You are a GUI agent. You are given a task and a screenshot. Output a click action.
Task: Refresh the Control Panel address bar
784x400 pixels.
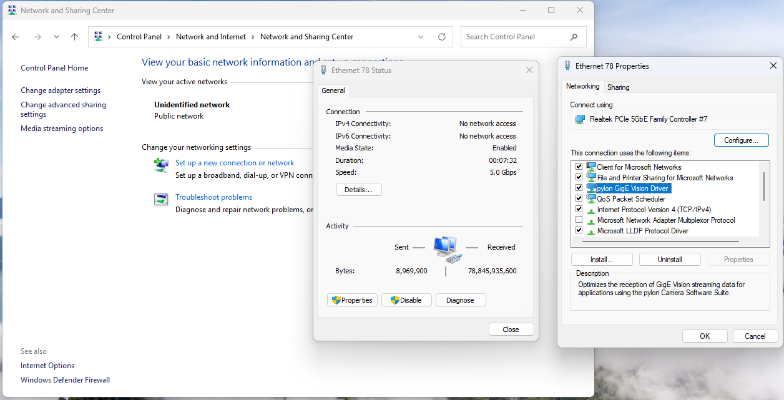click(442, 37)
